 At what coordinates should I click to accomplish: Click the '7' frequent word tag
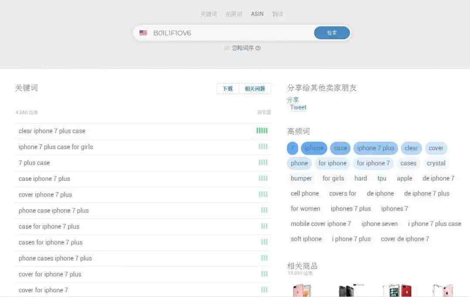point(292,148)
